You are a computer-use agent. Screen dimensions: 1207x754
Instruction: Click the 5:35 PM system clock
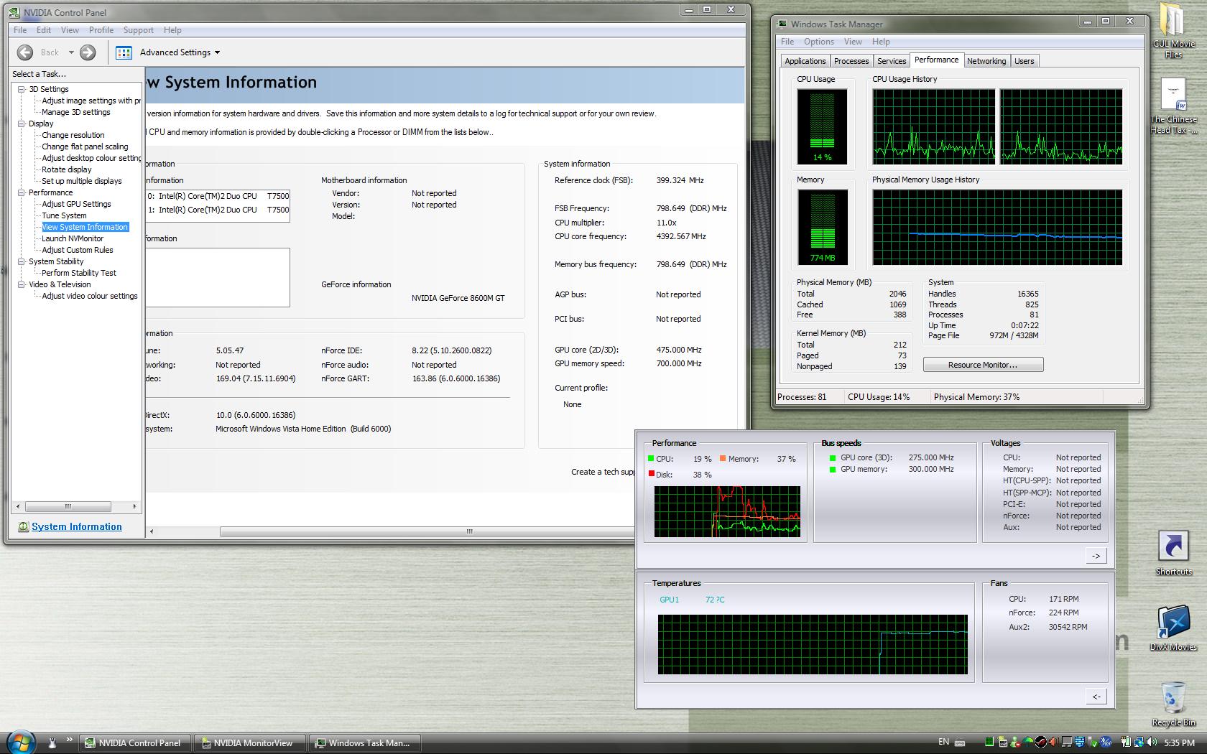1179,743
